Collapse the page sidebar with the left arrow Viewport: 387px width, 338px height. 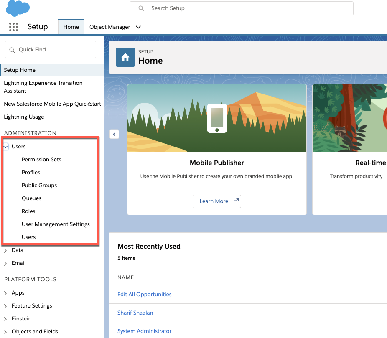[114, 134]
